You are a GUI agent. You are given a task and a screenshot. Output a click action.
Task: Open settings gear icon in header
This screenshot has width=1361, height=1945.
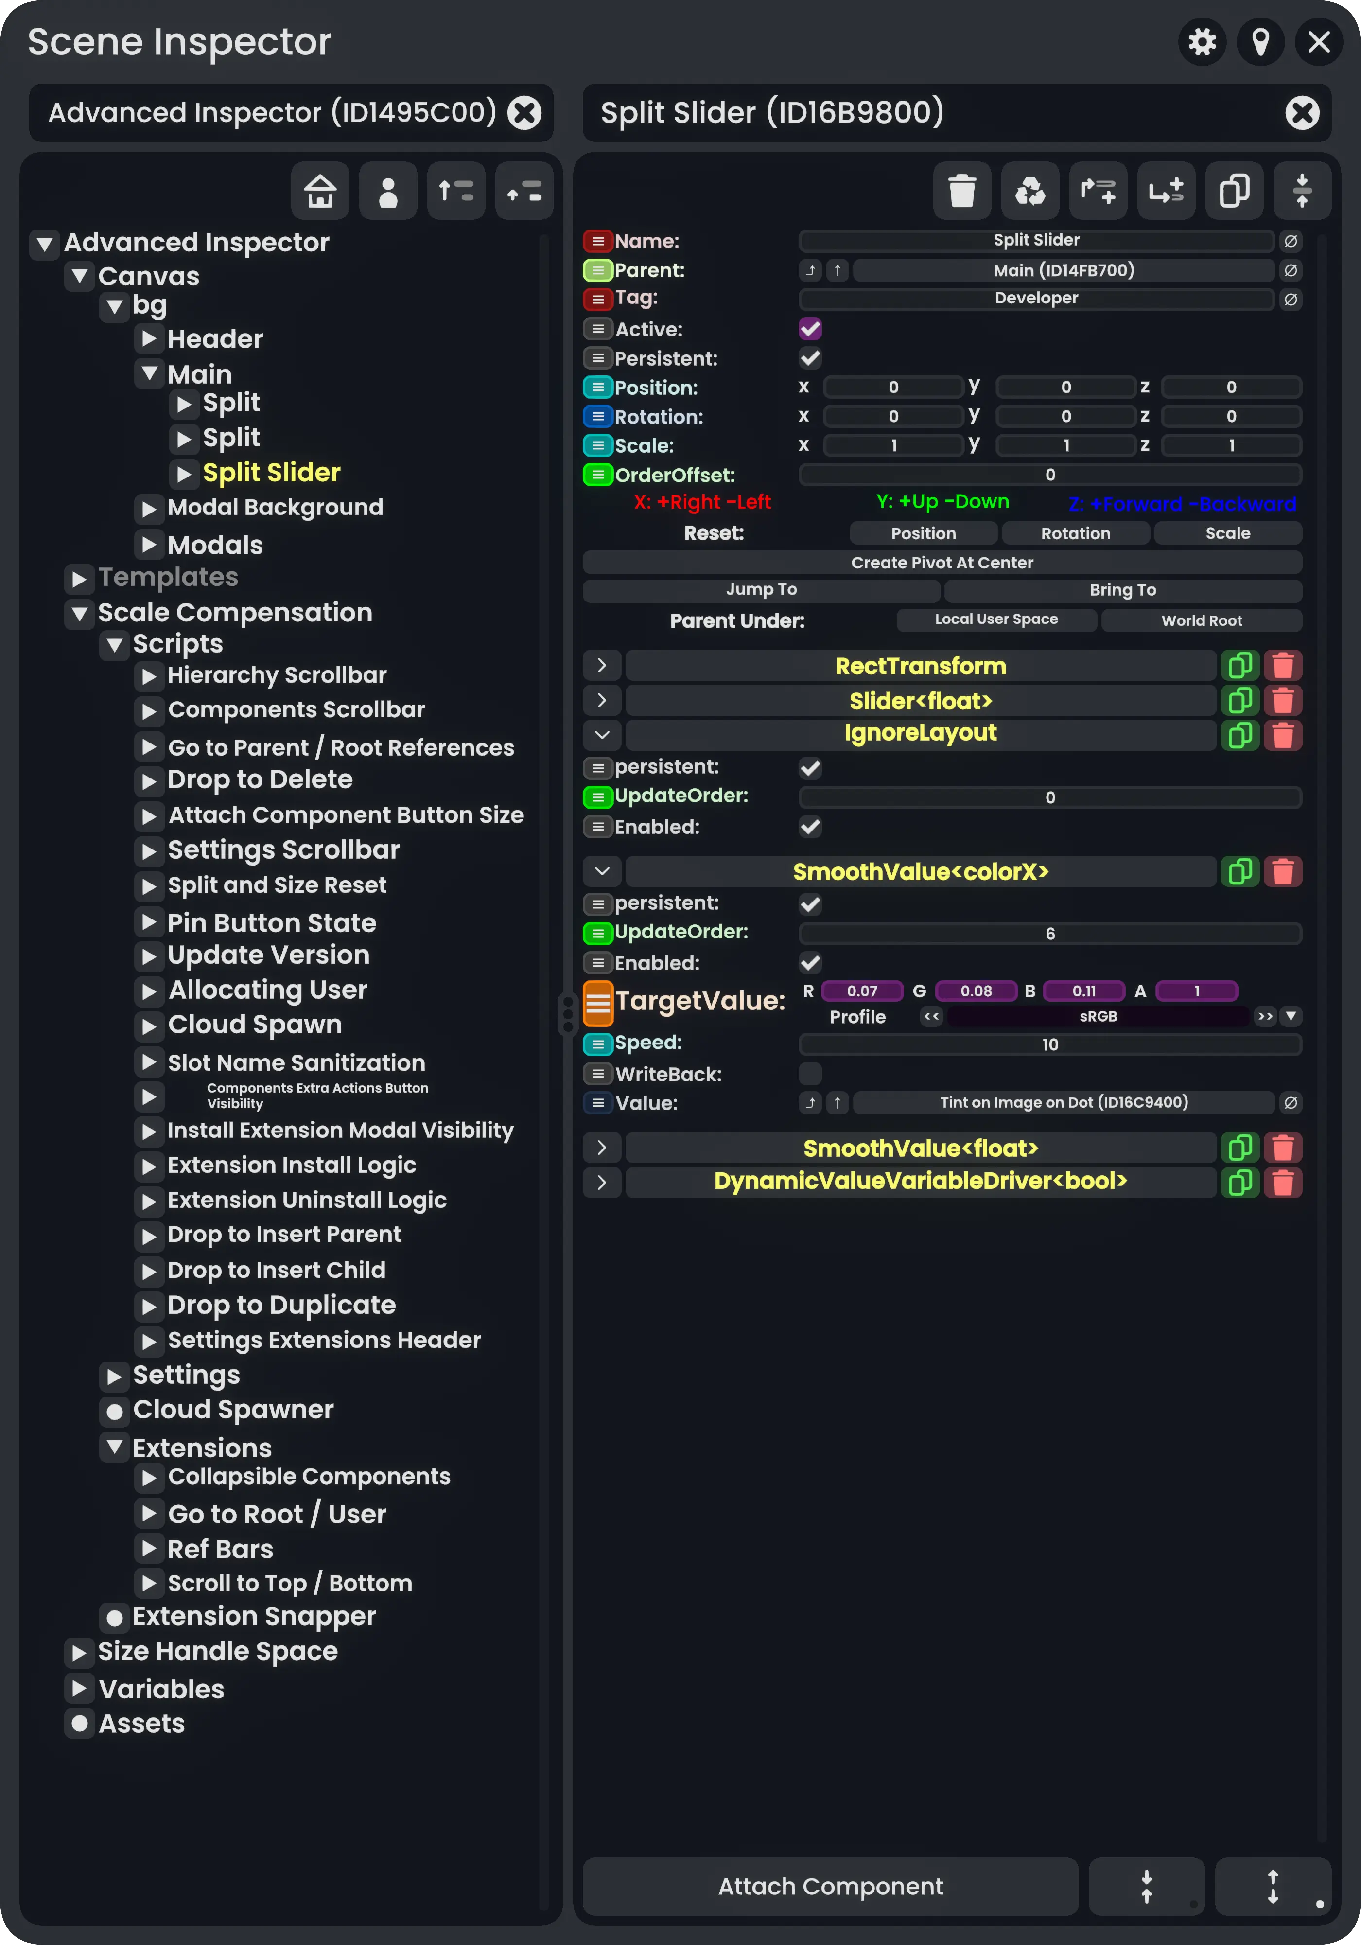(1202, 41)
